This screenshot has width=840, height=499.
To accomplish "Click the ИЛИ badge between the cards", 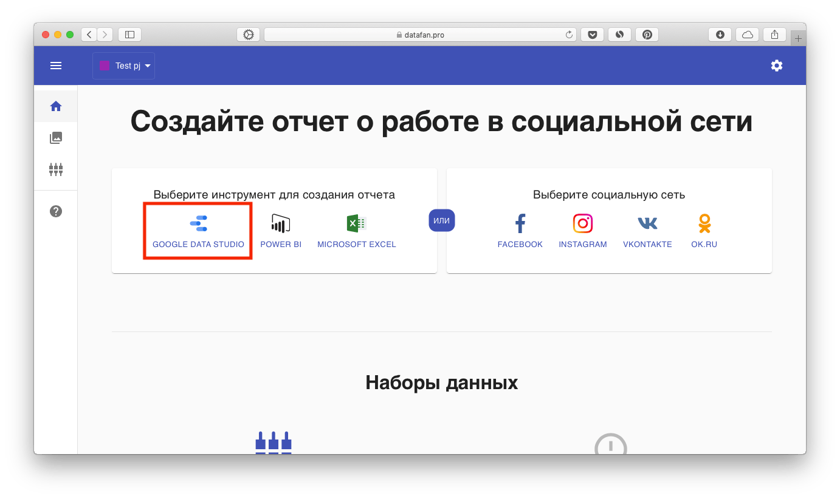I will [x=442, y=220].
